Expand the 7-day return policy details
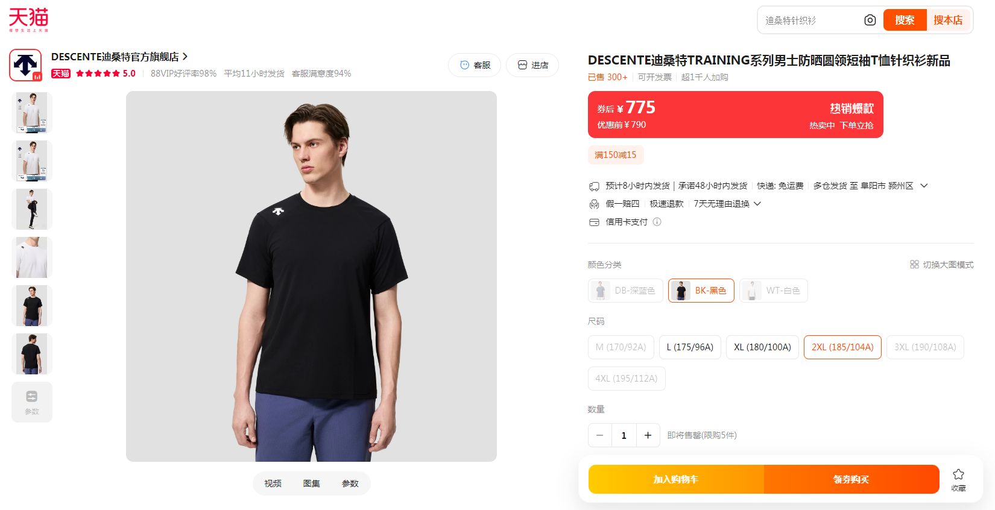 click(x=757, y=204)
